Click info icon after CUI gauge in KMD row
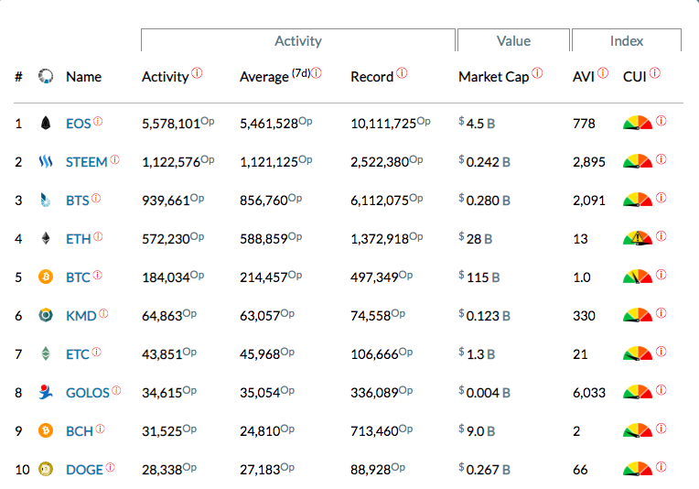The height and width of the screenshot is (489, 699). [661, 313]
